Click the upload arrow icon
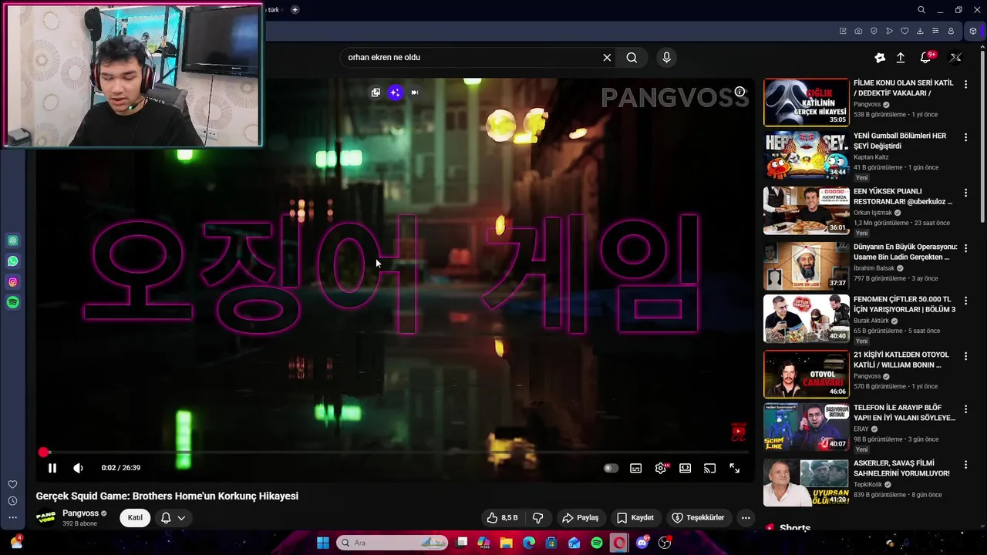Viewport: 987px width, 555px height. [x=901, y=58]
